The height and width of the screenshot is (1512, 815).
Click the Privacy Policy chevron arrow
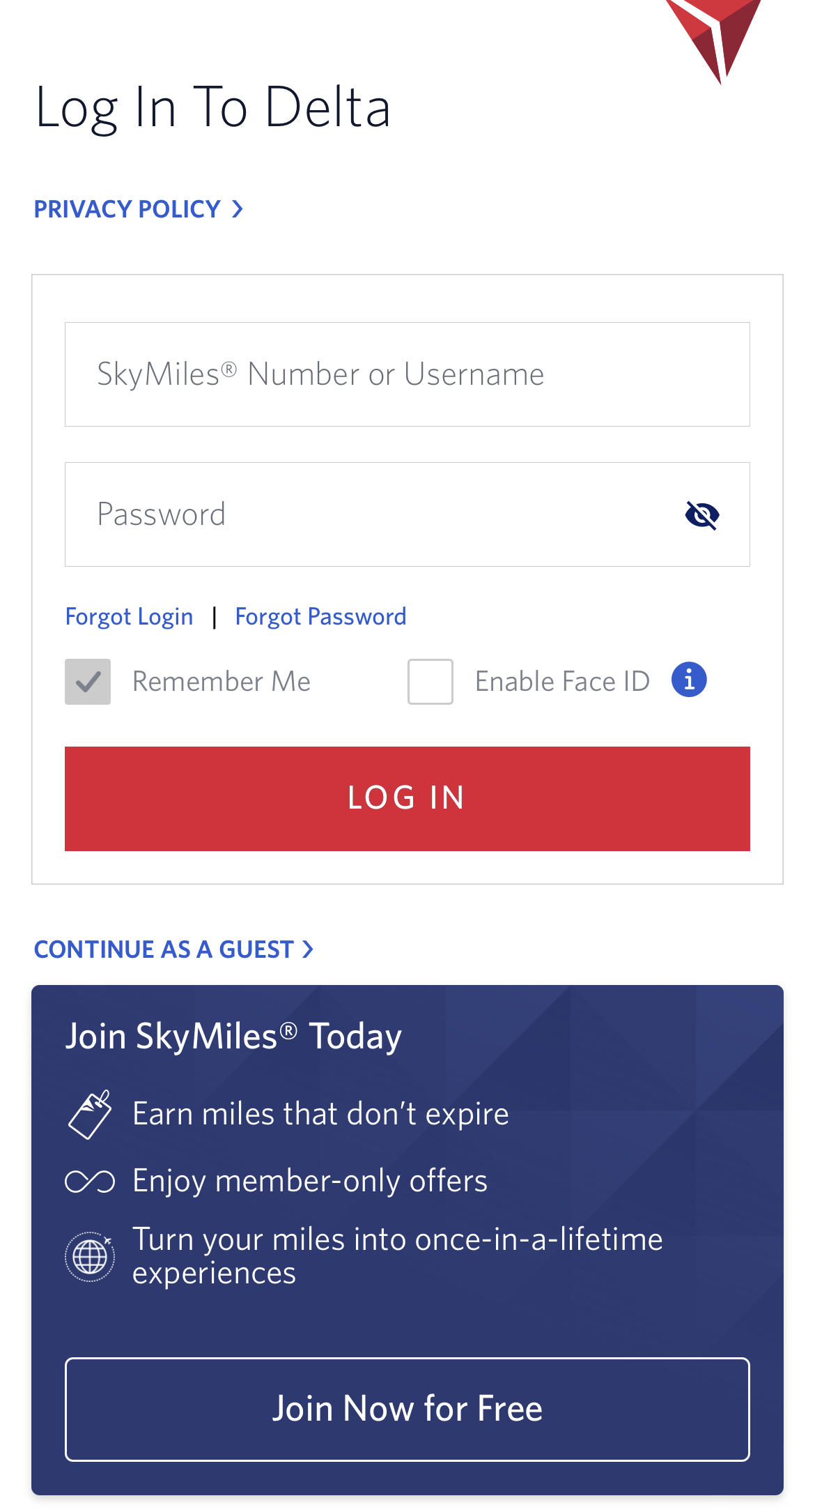[x=238, y=209]
